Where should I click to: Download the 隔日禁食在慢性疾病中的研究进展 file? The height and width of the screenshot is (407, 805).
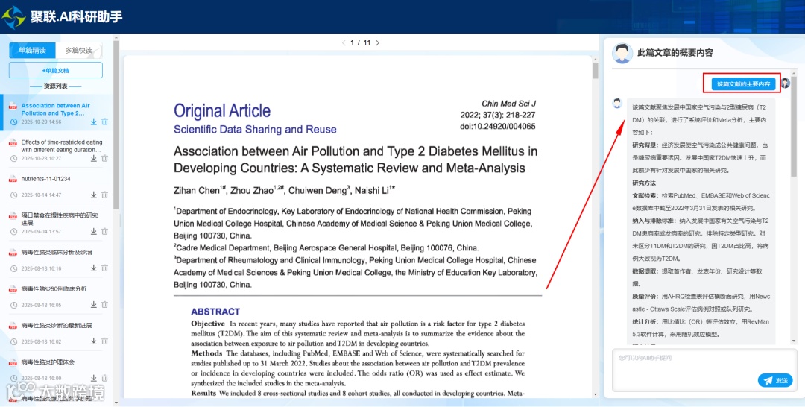tap(94, 232)
